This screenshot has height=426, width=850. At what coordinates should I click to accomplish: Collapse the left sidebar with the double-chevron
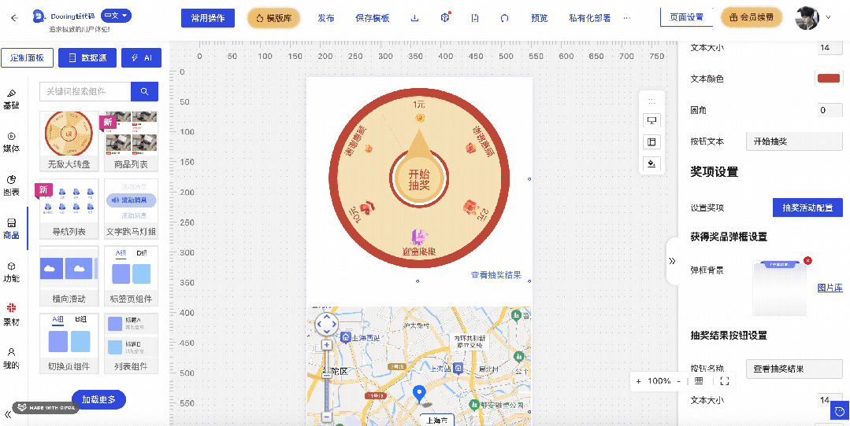pyautogui.click(x=8, y=415)
